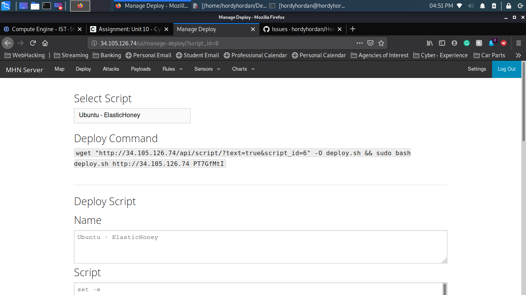
Task: View site information for this address
Action: [x=94, y=43]
